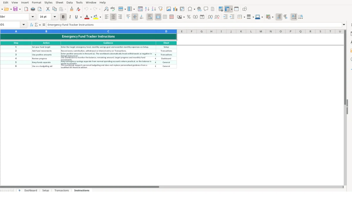Switch to the Transactions sheet tab
Viewport: 352px width, 198px height.
tap(62, 190)
